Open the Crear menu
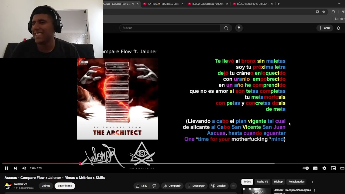Viewport: 345px width, 194px height. [325, 28]
